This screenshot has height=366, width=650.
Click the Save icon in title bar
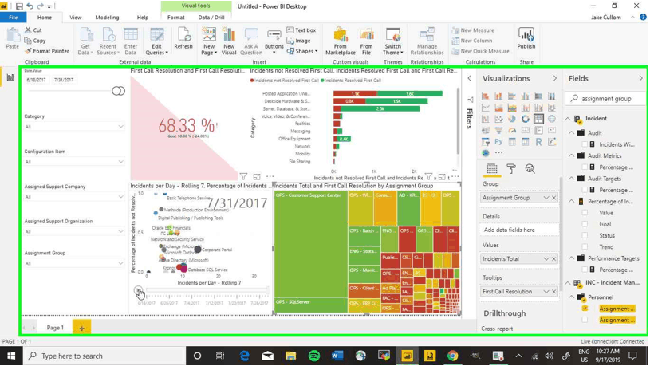tap(19, 6)
